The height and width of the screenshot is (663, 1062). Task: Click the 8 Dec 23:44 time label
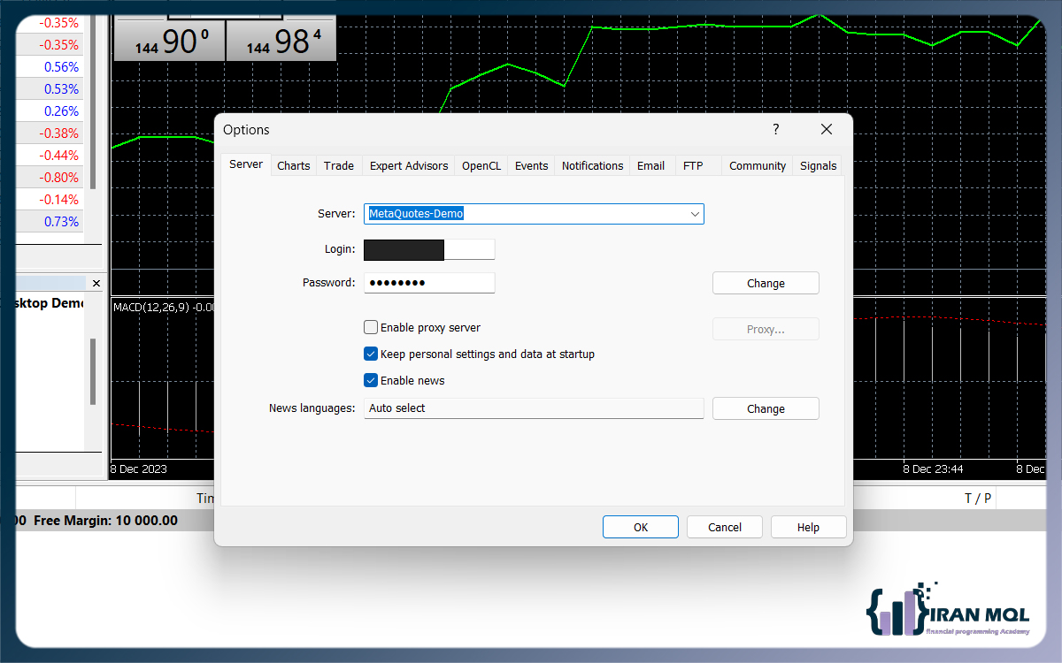933,469
